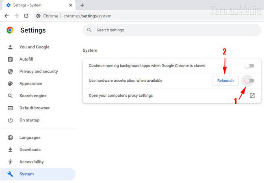Image resolution: width=264 pixels, height=183 pixels.
Task: Click 'Continue running background apps' label text
Action: coord(147,66)
